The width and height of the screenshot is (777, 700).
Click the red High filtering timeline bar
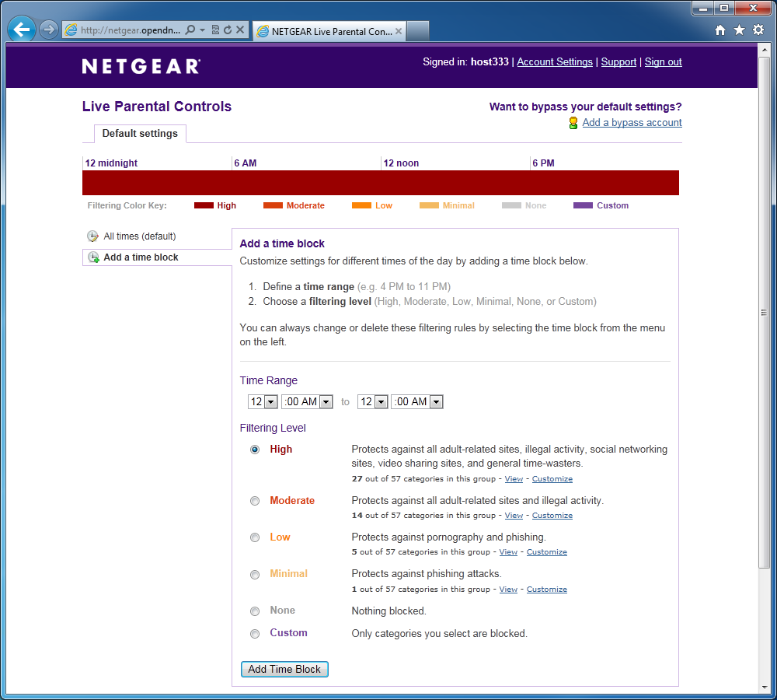click(x=381, y=183)
